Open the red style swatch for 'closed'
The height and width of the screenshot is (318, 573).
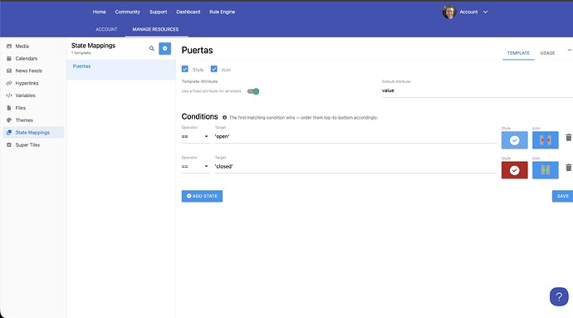pos(515,170)
